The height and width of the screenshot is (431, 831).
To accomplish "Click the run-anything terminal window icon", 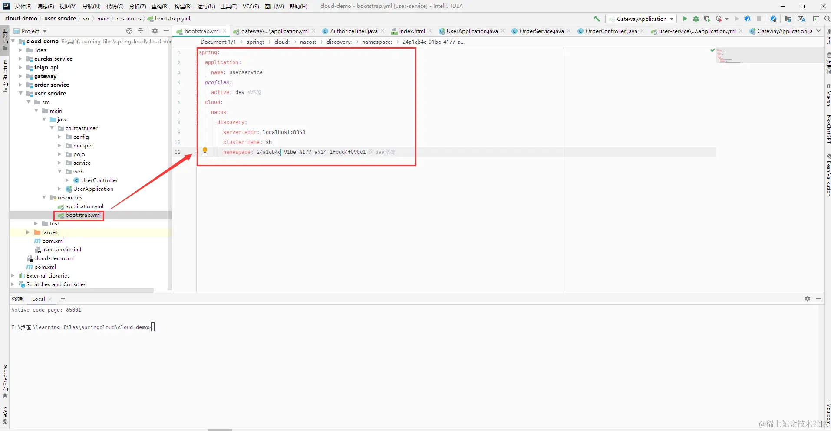I will (816, 19).
